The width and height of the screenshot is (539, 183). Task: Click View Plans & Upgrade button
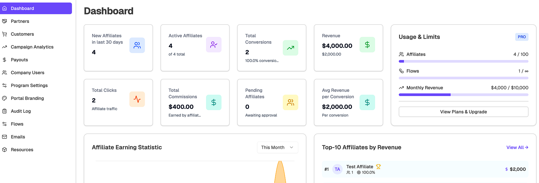pyautogui.click(x=463, y=112)
